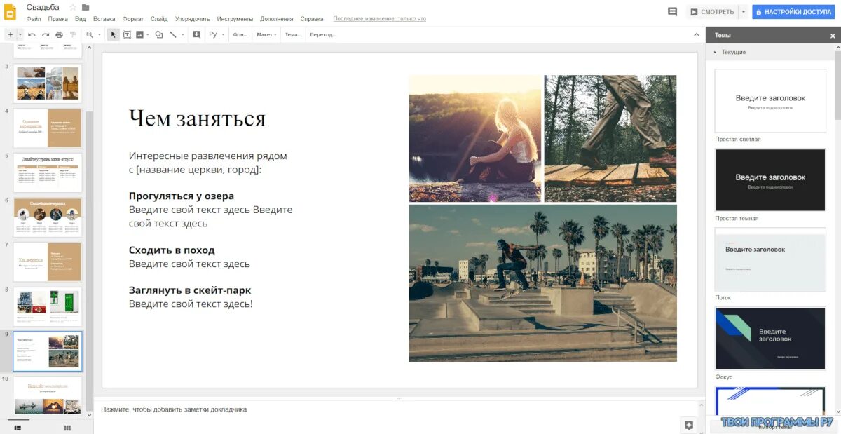Screen dimensions: 841x434
Task: Open the Дополнения menu
Action: coord(277,19)
